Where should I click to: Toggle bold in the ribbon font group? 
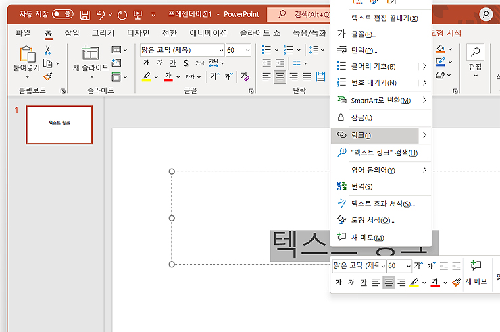pyautogui.click(x=146, y=63)
